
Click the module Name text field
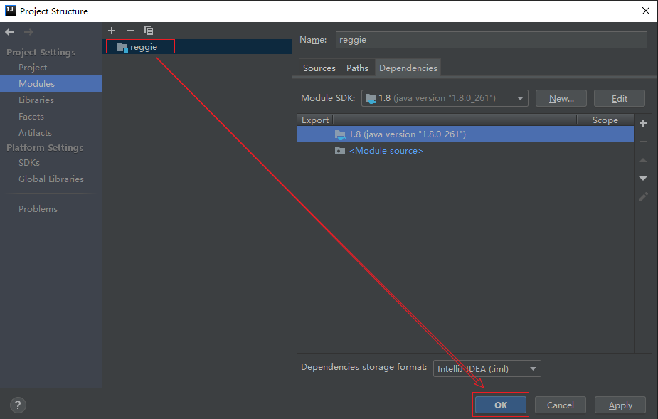(491, 40)
